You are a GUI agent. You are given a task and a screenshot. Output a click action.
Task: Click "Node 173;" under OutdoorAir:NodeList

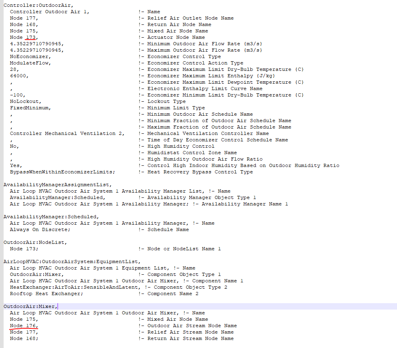coord(24,249)
